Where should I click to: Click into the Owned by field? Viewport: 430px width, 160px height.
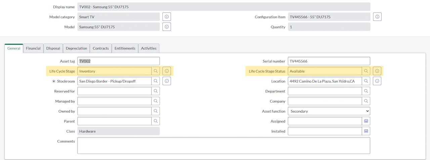pyautogui.click(x=115, y=111)
